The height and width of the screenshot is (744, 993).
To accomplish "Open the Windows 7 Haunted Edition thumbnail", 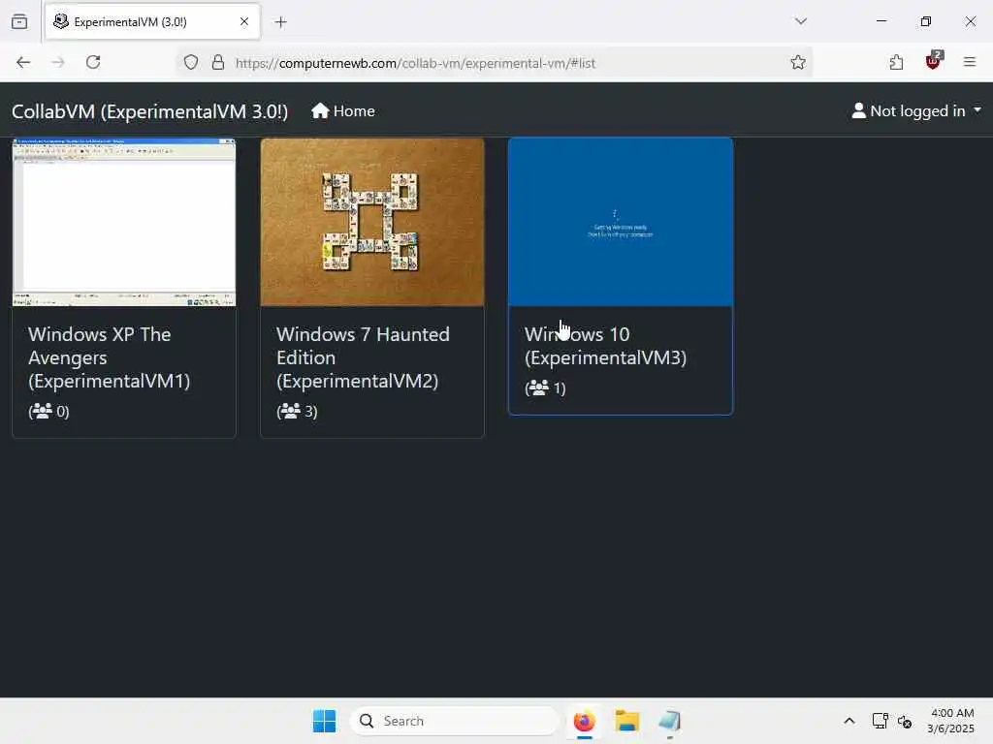I will [372, 222].
